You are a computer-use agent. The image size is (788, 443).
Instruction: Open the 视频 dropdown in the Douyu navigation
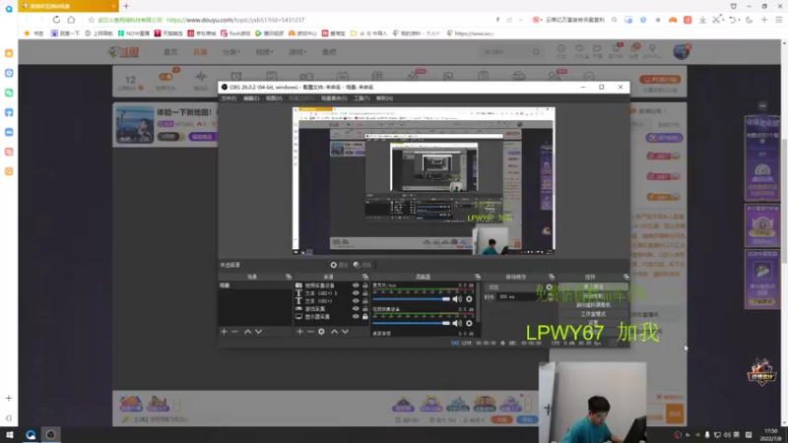pyautogui.click(x=264, y=52)
